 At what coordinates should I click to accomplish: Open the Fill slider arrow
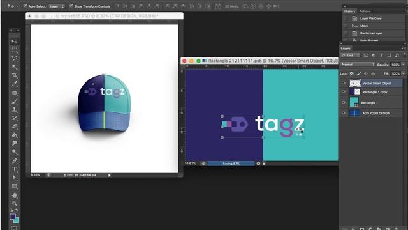tap(404, 74)
